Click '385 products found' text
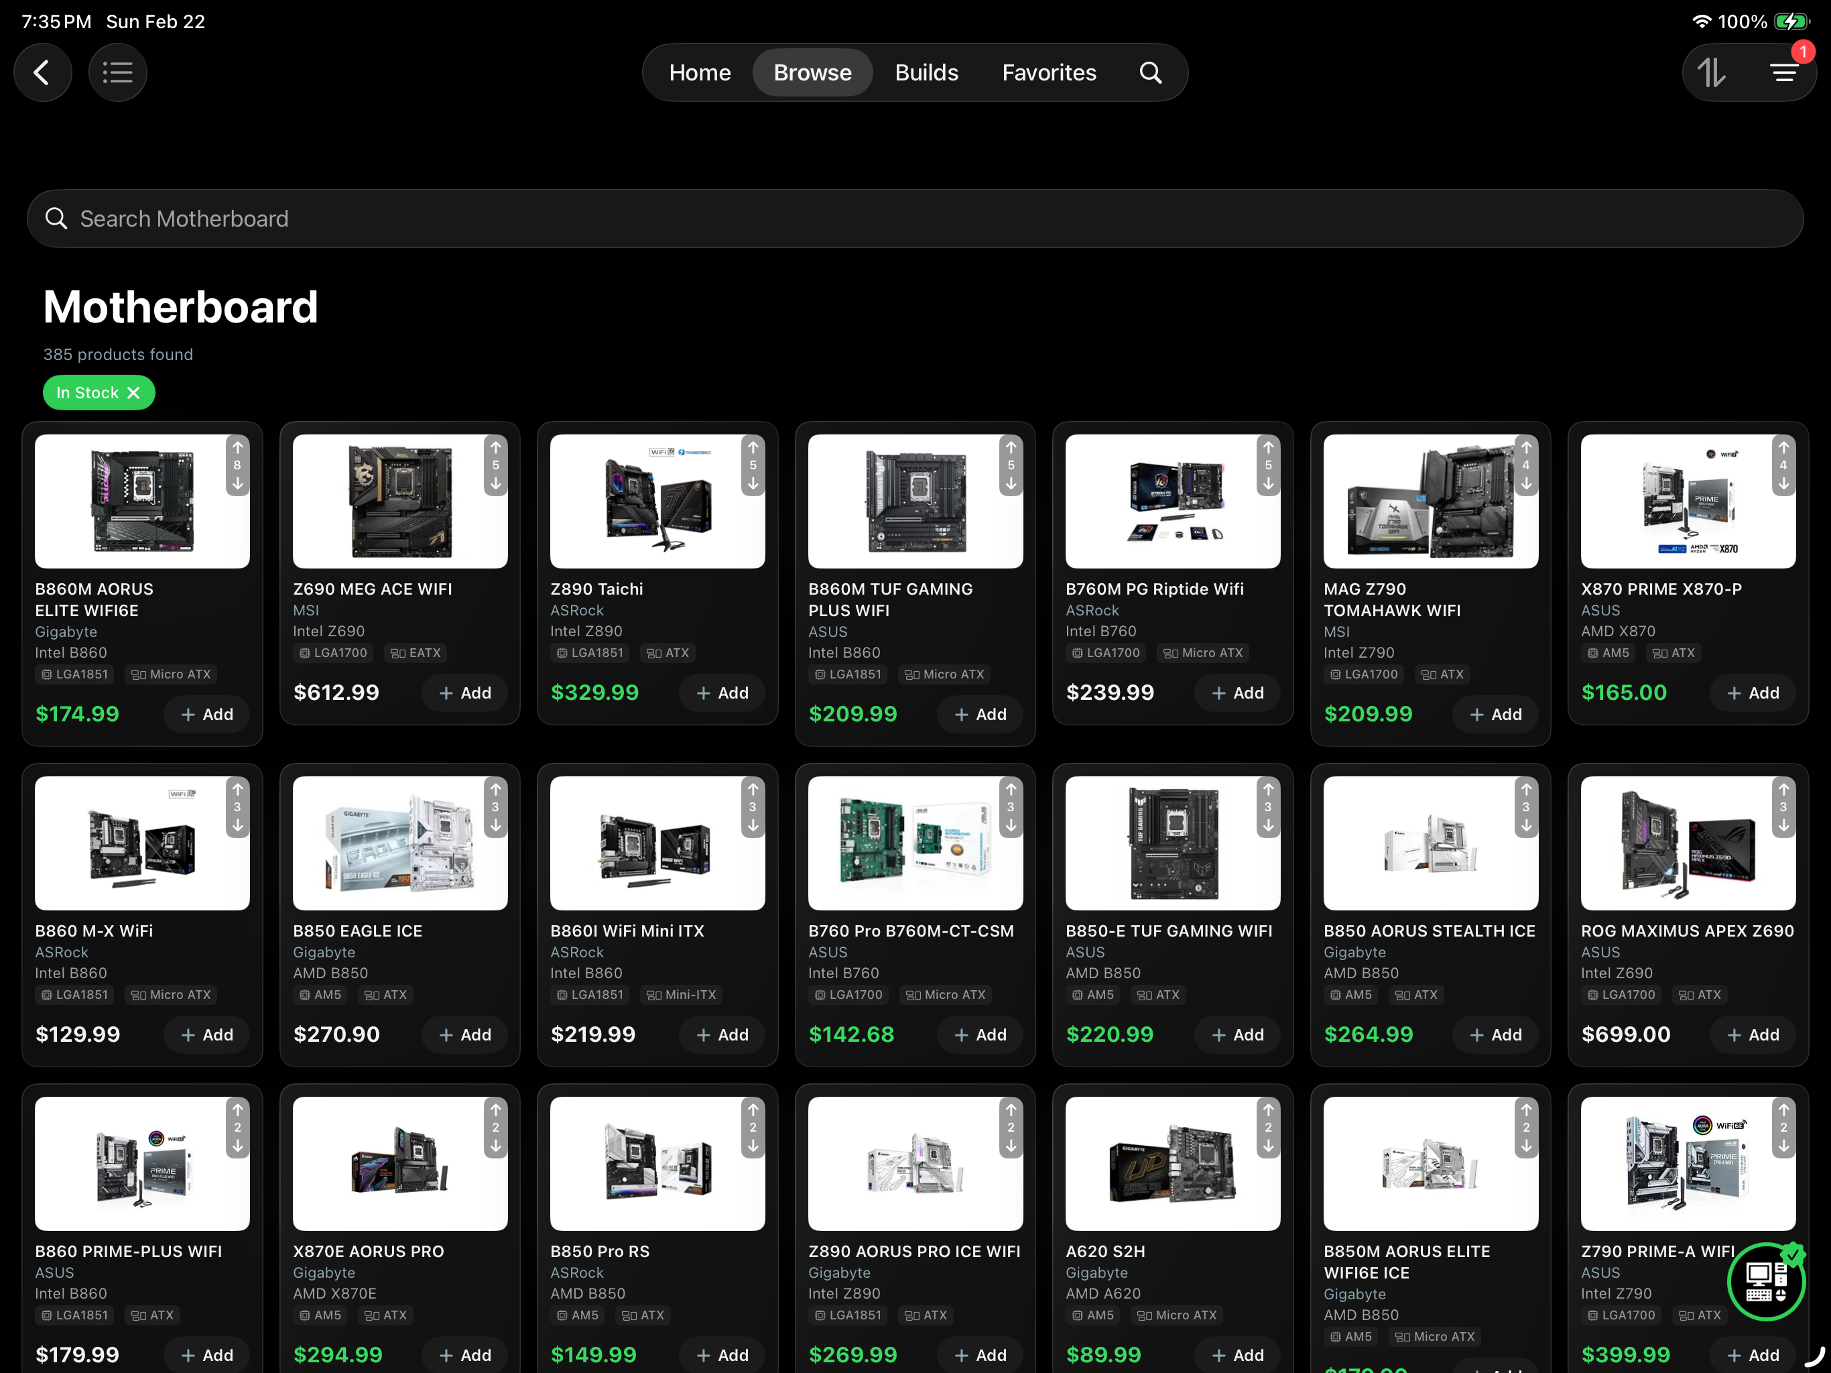The height and width of the screenshot is (1373, 1831). coord(119,355)
